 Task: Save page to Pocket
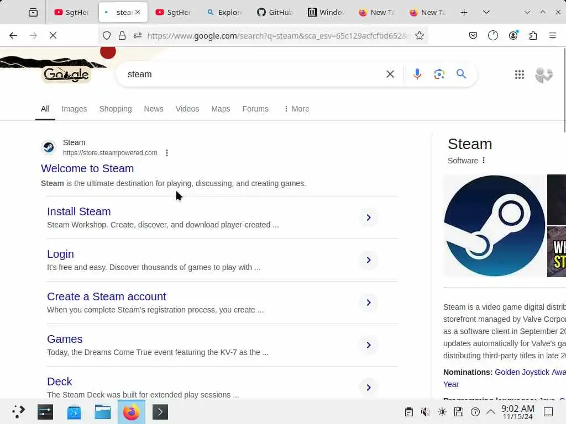tap(473, 35)
